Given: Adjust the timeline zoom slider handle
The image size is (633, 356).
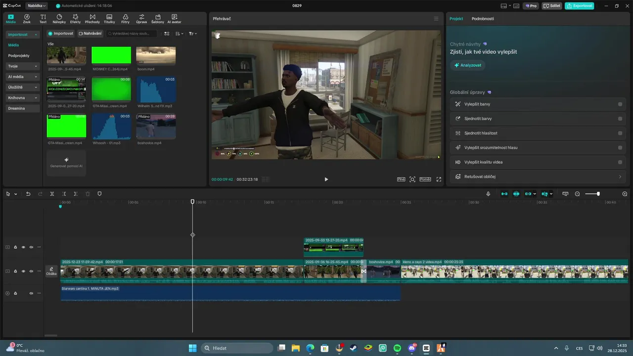Looking at the screenshot, I should point(598,194).
